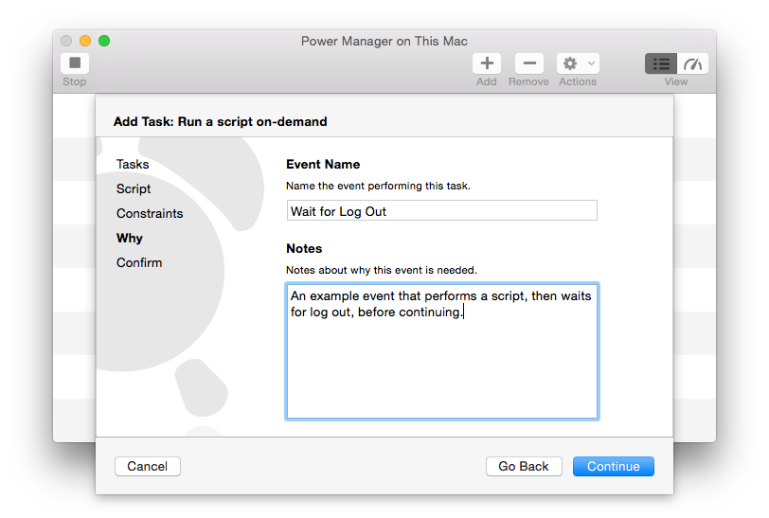This screenshot has width=769, height=518.
Task: Click the Stop toolbar icon
Action: point(75,63)
